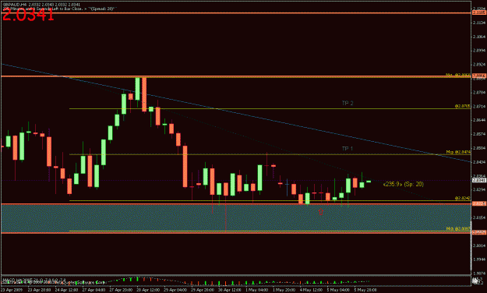Click the 2.0154 price axis label
This screenshot has width=487, height=293.
[x=479, y=217]
